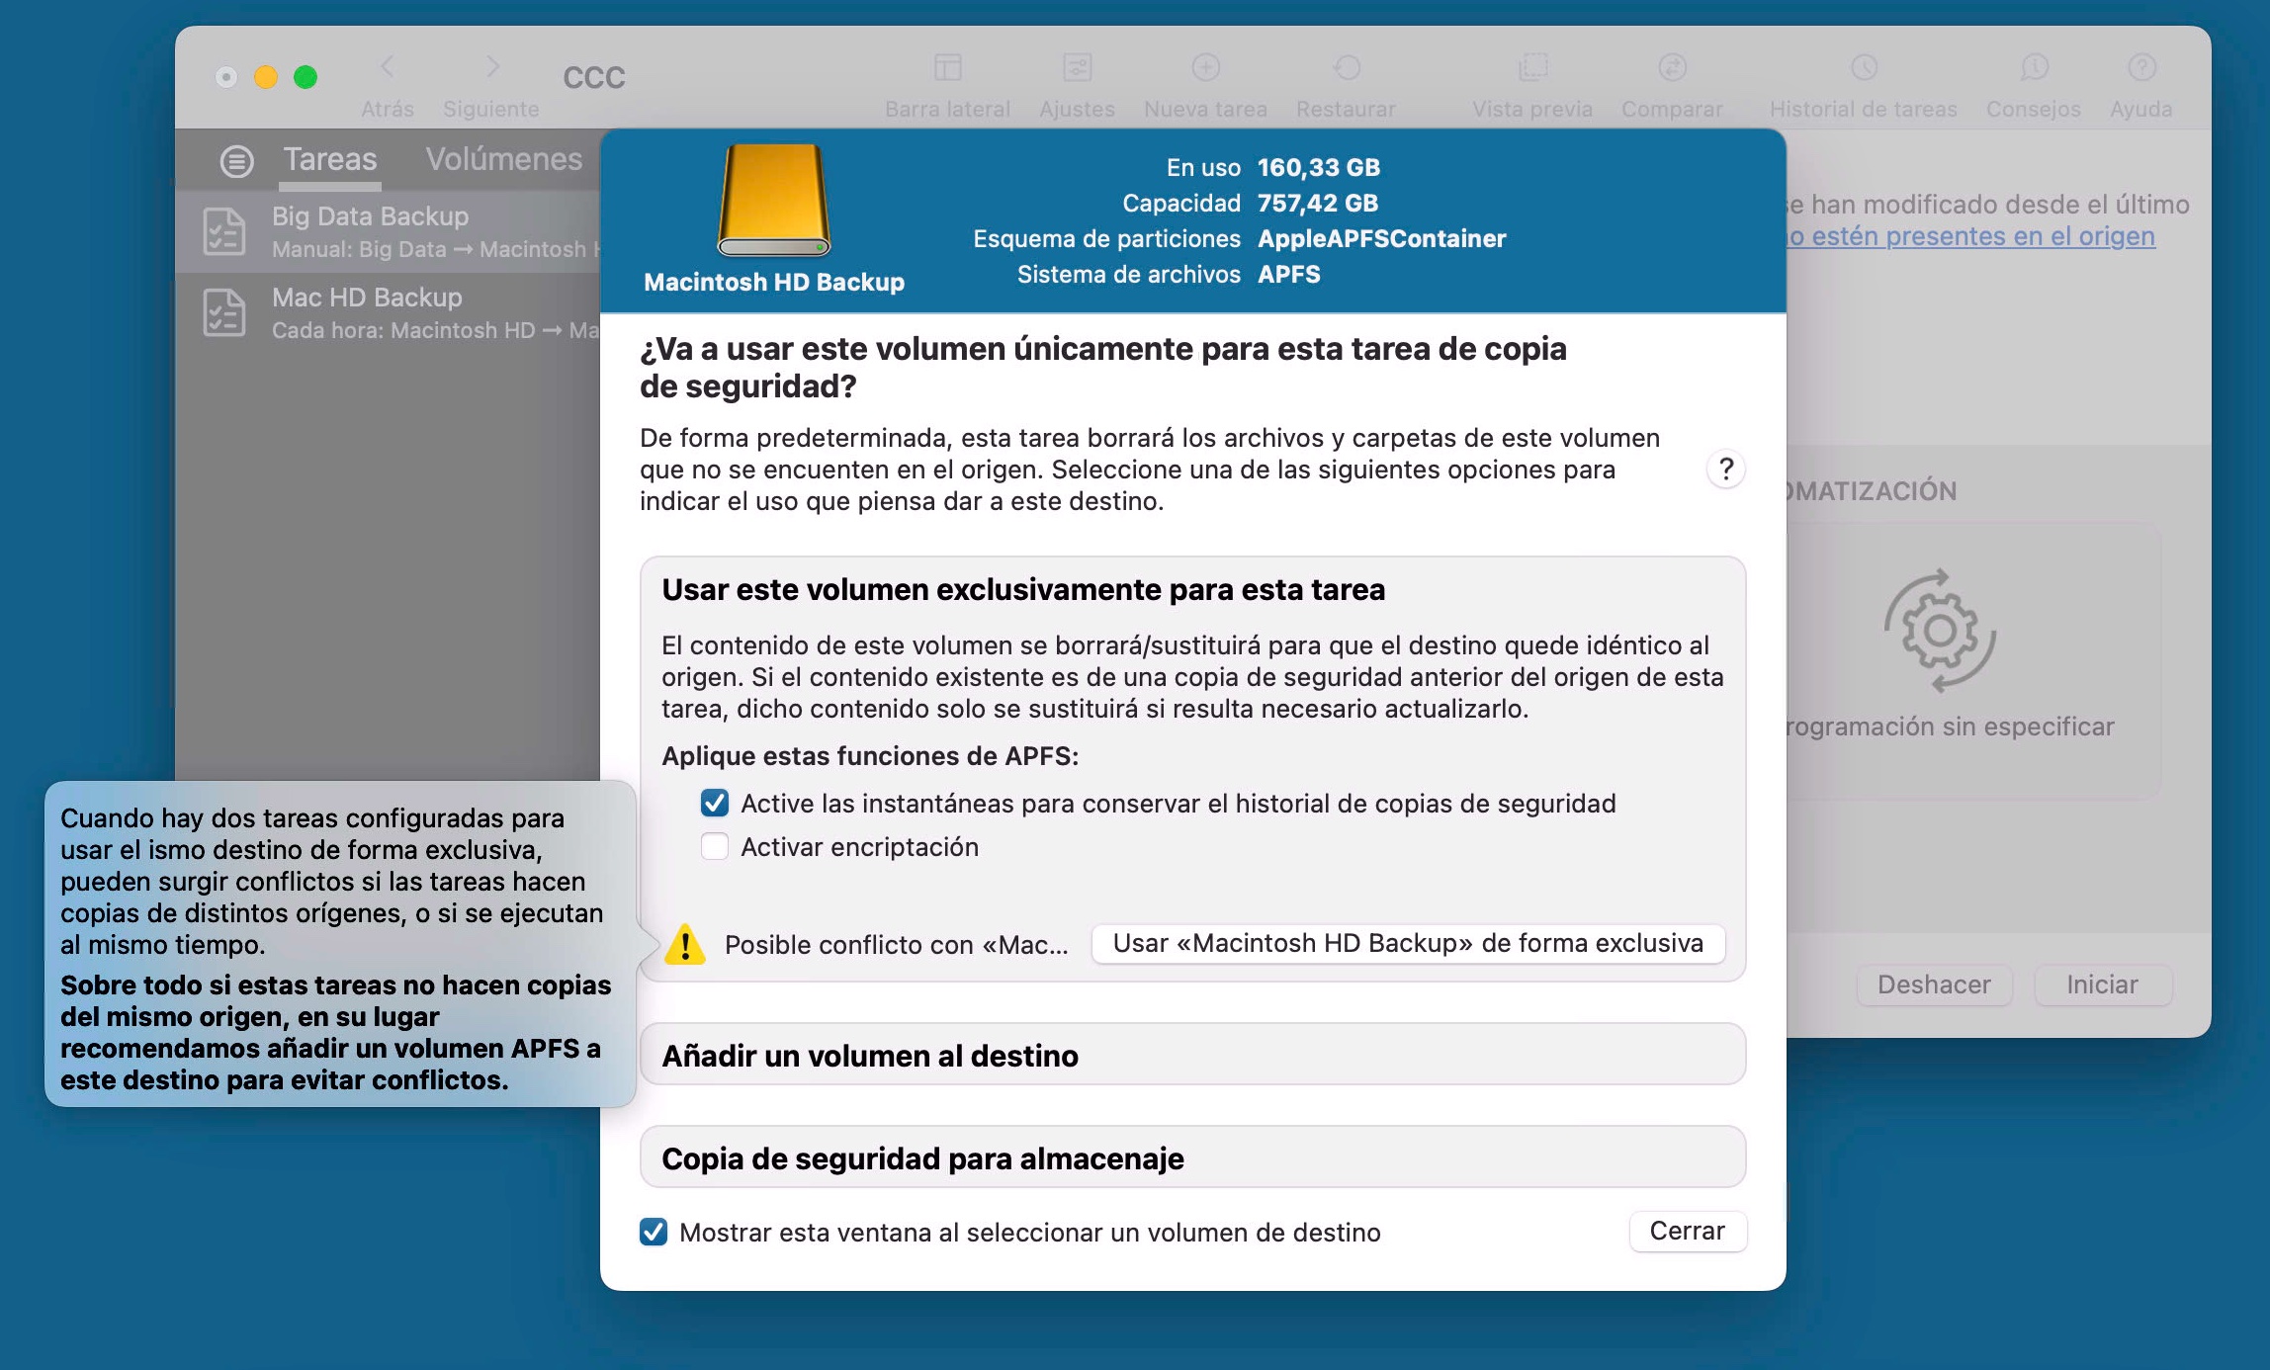
Task: Switch to the Tareas tab
Action: pos(330,159)
